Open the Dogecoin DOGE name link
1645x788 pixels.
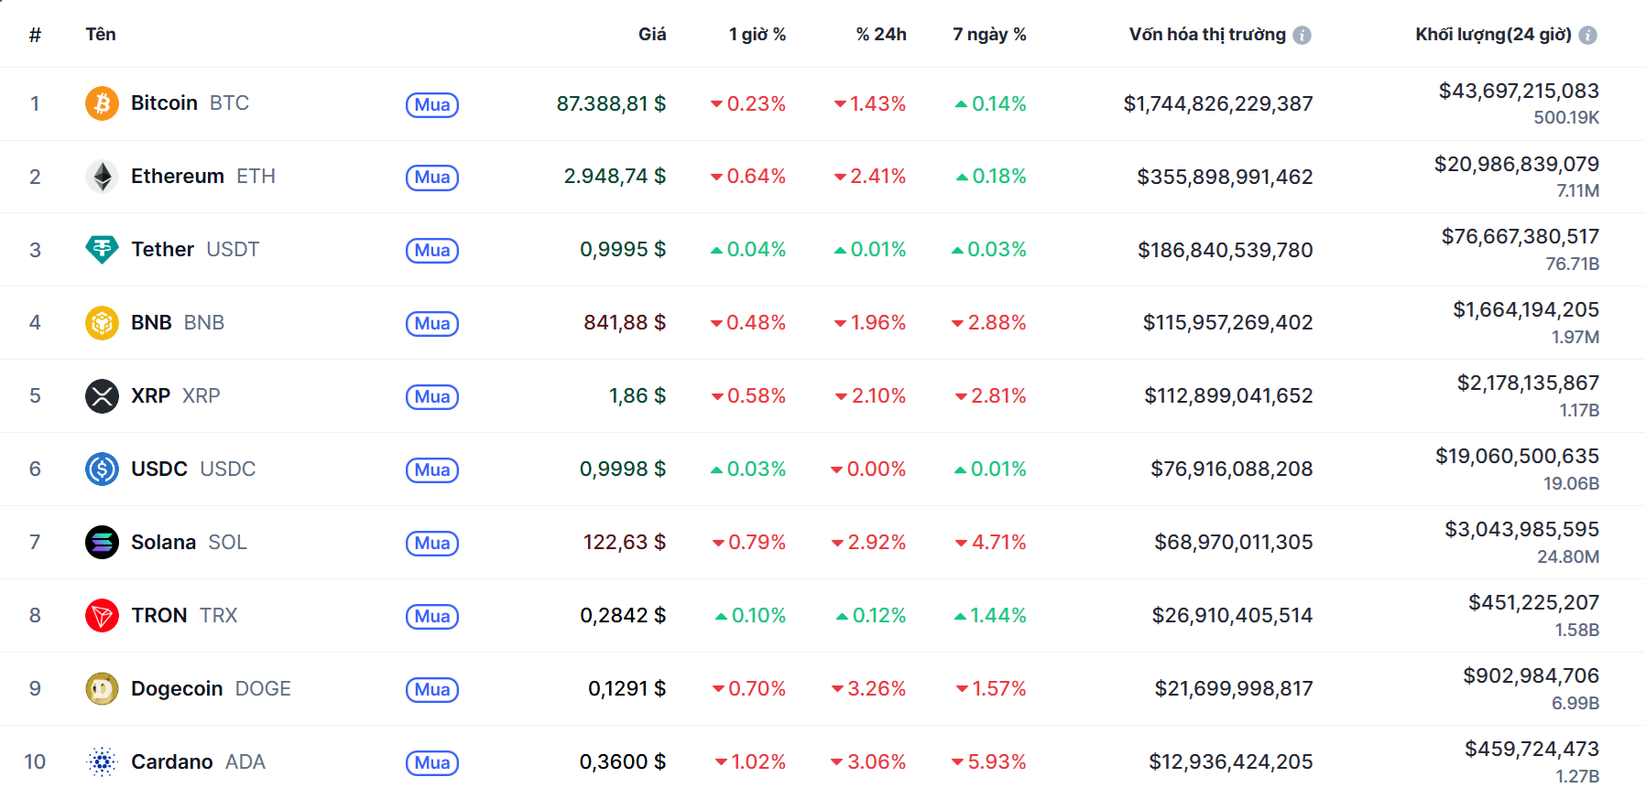click(211, 688)
